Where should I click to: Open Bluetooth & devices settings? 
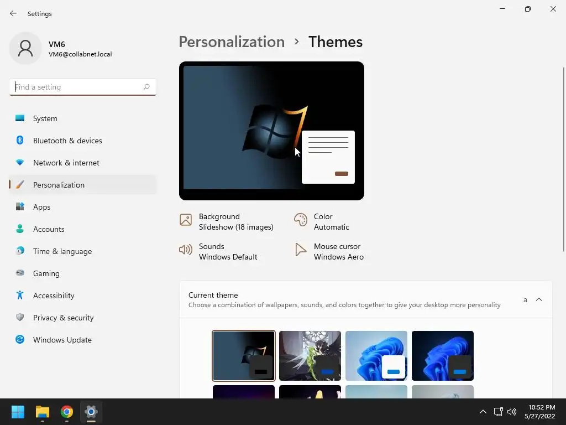(83, 141)
